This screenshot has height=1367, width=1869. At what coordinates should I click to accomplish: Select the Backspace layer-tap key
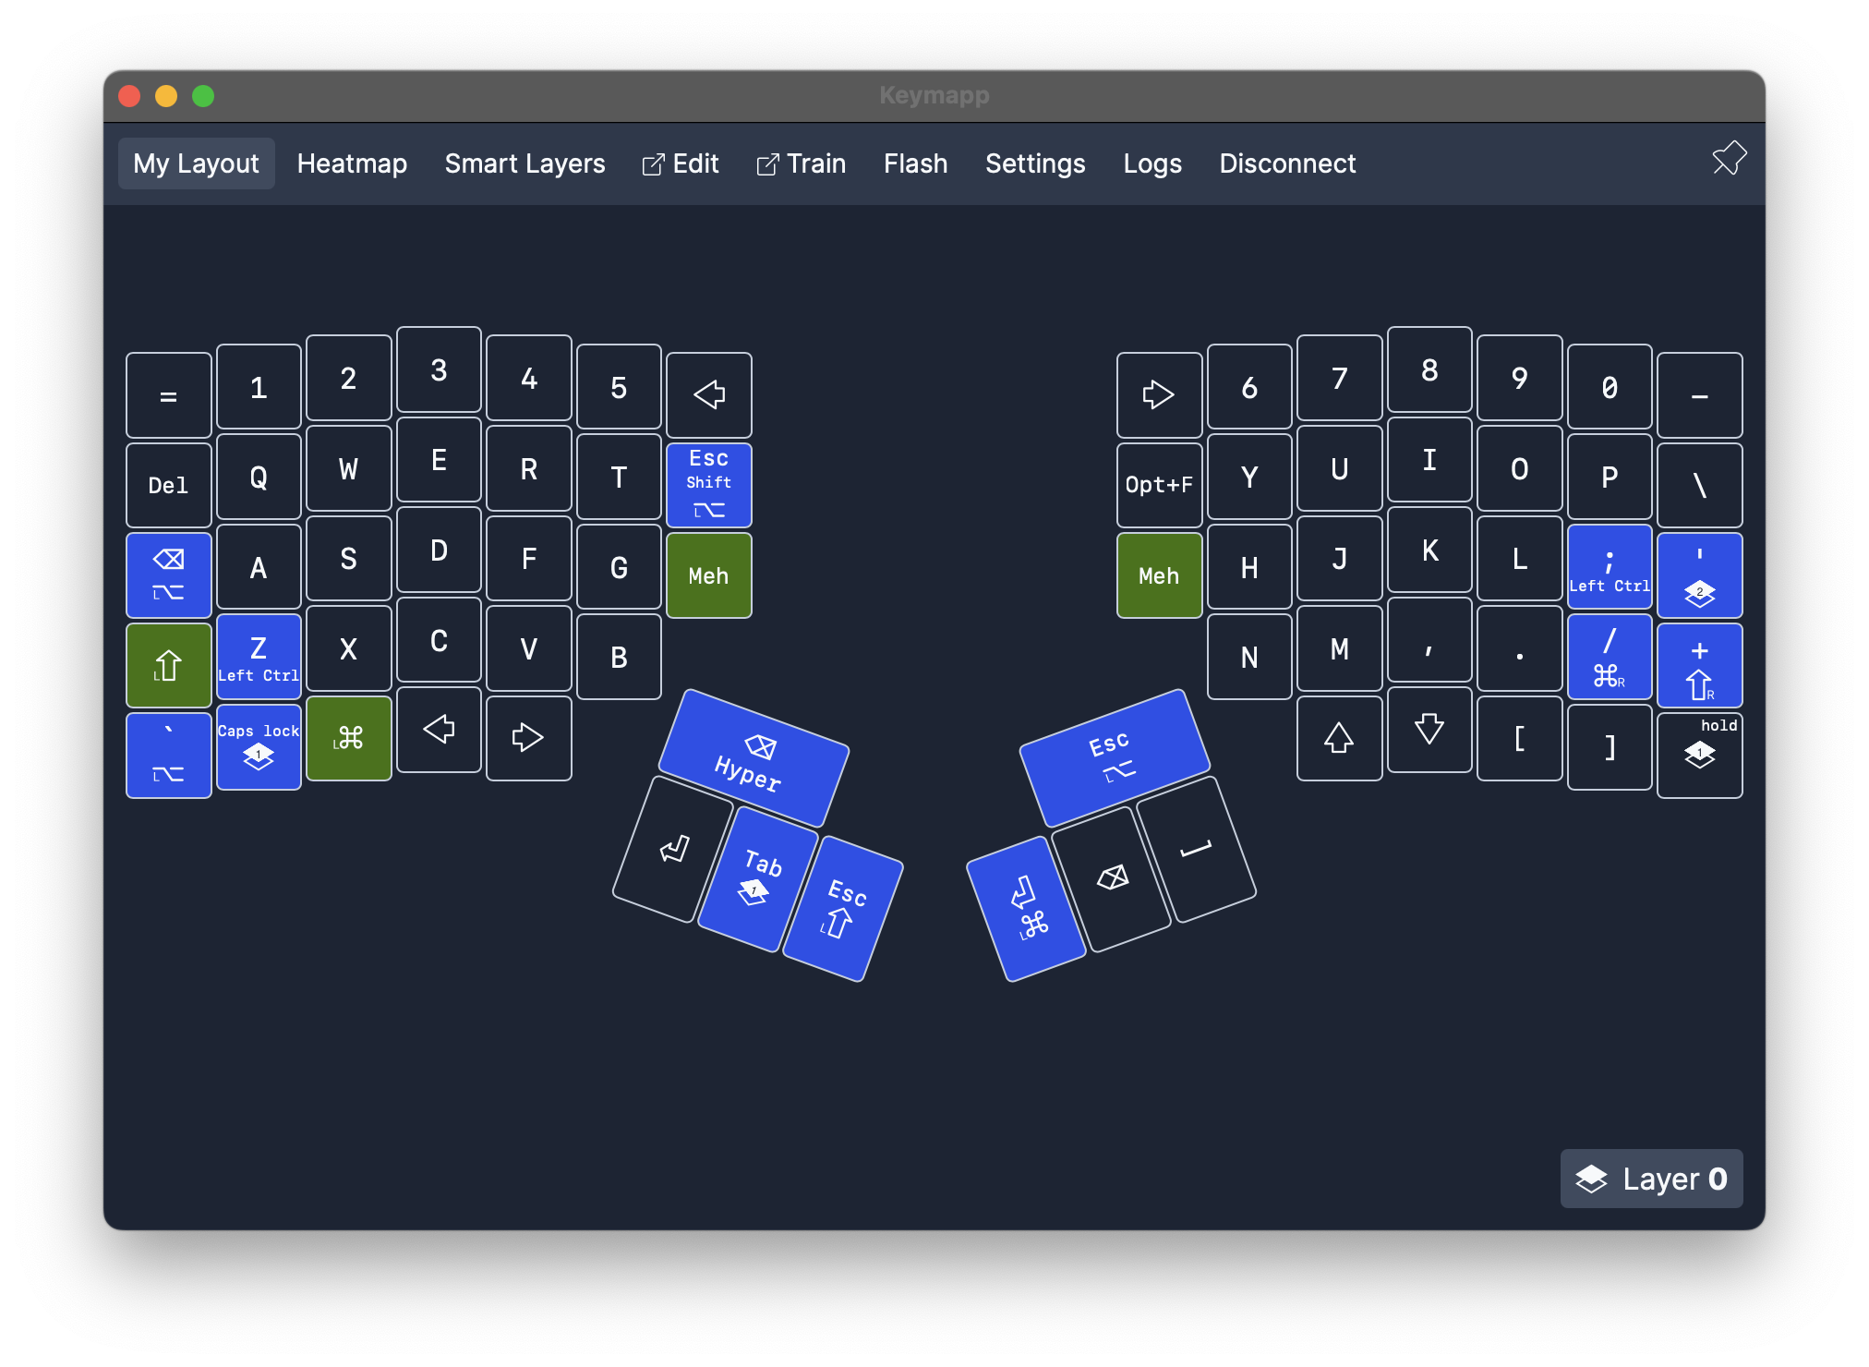click(x=168, y=575)
